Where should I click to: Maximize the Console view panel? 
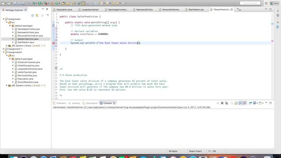coord(270,103)
